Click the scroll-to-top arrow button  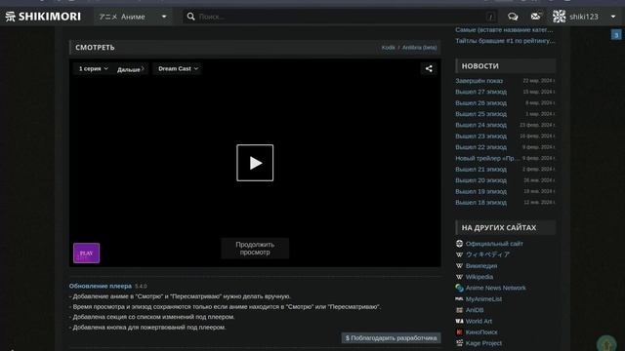pyautogui.click(x=606, y=343)
